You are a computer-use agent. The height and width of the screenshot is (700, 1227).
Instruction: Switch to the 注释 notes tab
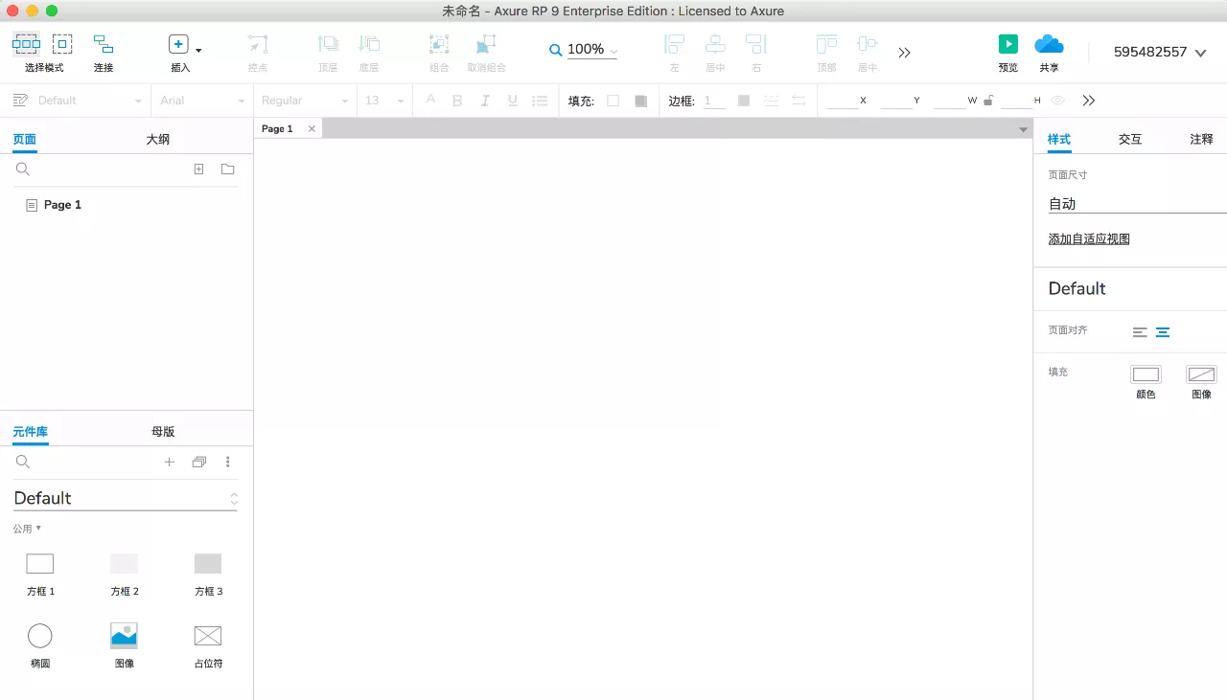click(1201, 139)
